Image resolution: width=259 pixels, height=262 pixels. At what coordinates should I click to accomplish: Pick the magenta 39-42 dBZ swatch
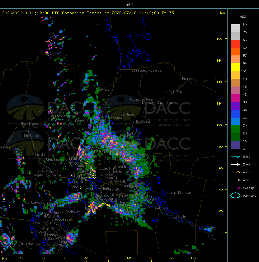tap(235, 98)
